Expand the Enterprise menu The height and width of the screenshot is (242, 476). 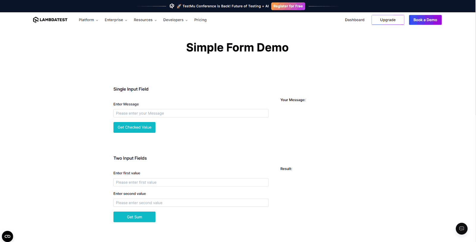point(116,20)
